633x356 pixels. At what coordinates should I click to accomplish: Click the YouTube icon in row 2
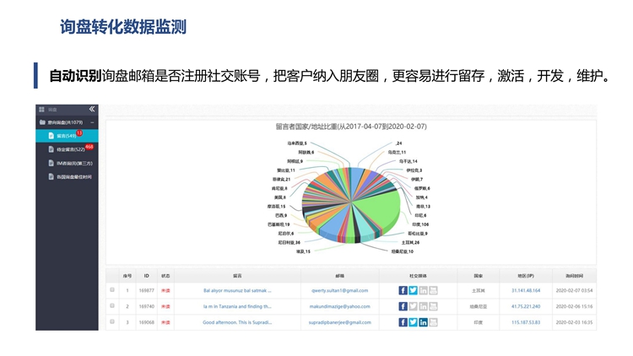[x=433, y=306]
